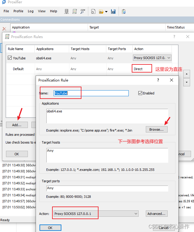Click the Browse button

[x=157, y=129]
